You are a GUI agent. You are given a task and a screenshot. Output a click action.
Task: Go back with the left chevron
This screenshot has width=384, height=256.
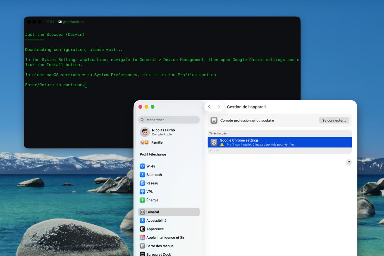point(209,107)
